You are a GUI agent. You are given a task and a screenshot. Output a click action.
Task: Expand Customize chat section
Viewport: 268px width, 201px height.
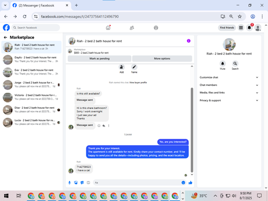(x=229, y=77)
